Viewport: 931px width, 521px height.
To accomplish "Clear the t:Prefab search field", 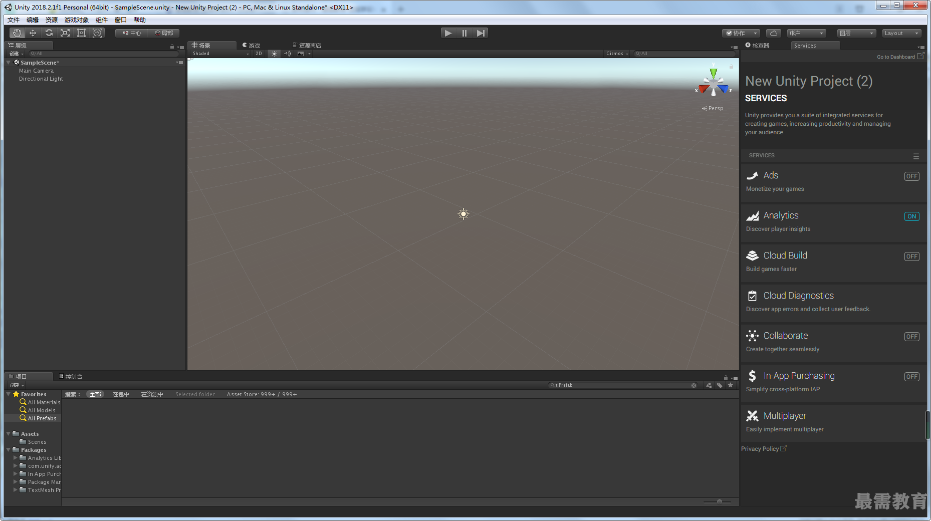I will [x=693, y=386].
